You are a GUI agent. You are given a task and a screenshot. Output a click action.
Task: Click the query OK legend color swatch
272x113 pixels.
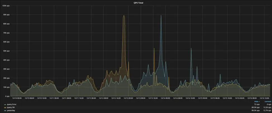point(5,107)
